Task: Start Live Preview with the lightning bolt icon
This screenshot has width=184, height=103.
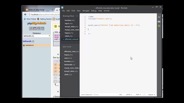Action: [x=159, y=17]
